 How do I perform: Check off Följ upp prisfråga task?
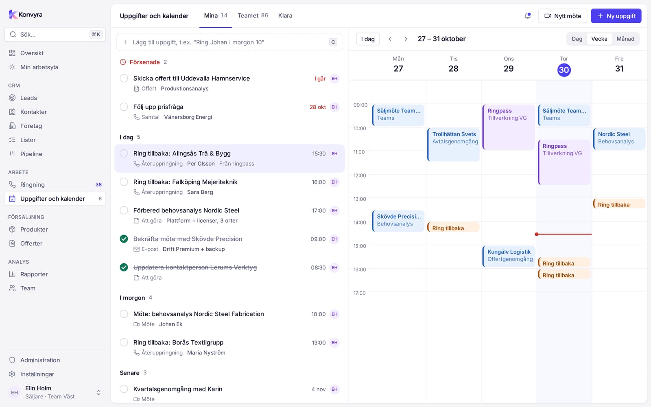[124, 107]
